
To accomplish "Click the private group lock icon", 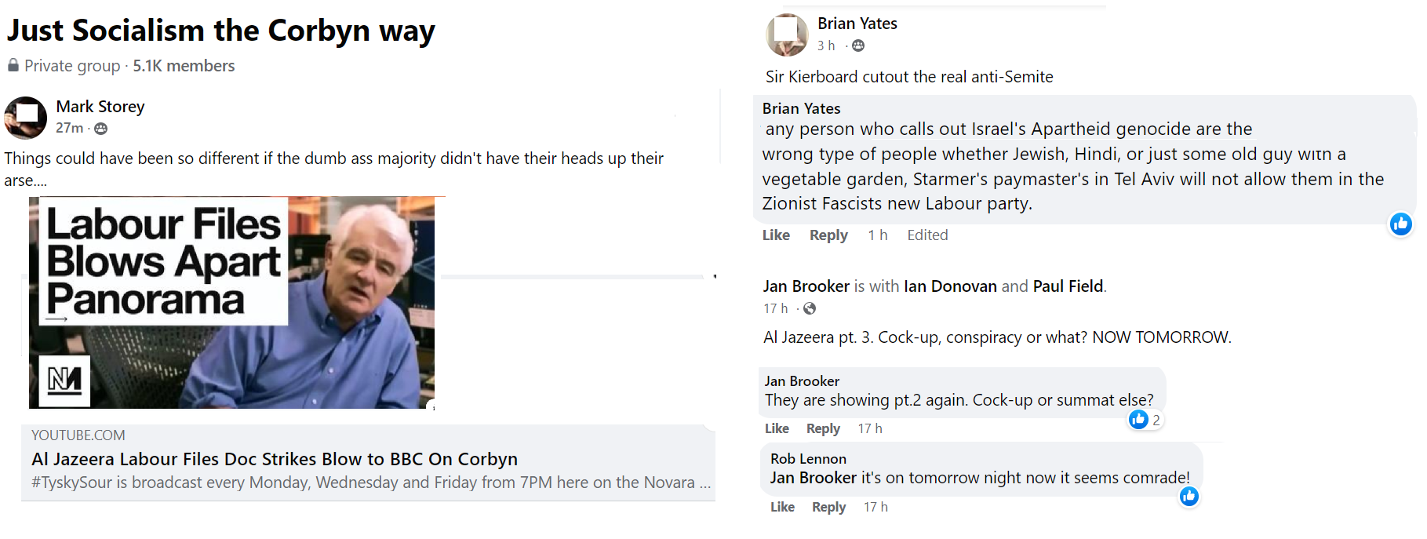I will tap(13, 66).
